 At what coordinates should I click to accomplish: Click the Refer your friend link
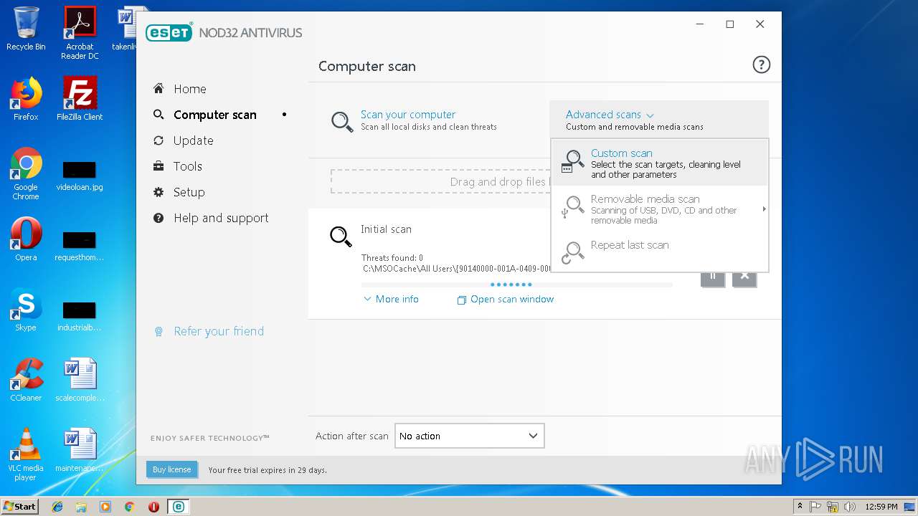pyautogui.click(x=219, y=331)
